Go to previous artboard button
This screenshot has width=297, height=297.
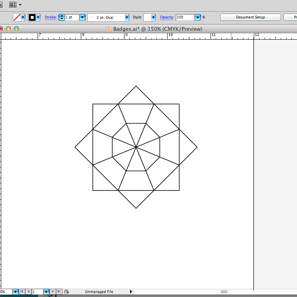(28, 291)
